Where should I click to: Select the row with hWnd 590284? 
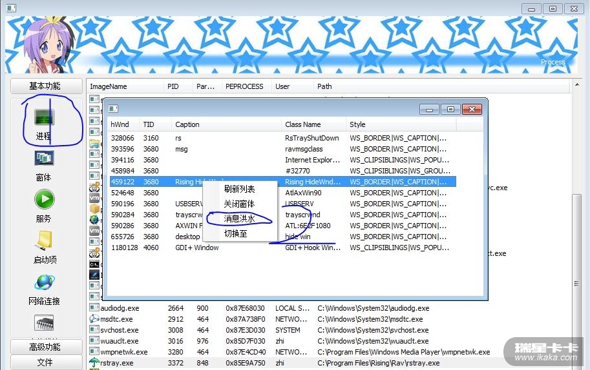coord(282,215)
